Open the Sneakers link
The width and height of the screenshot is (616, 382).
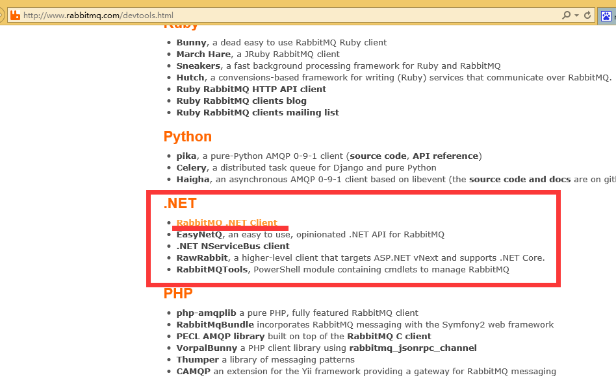coord(198,66)
